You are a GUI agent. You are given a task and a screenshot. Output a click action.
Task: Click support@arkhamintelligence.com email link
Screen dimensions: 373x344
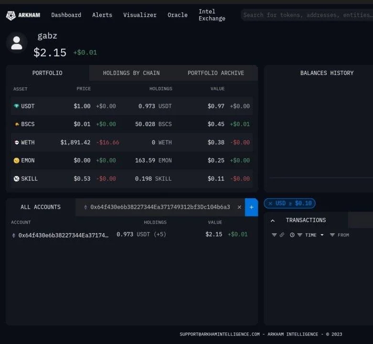coord(220,334)
